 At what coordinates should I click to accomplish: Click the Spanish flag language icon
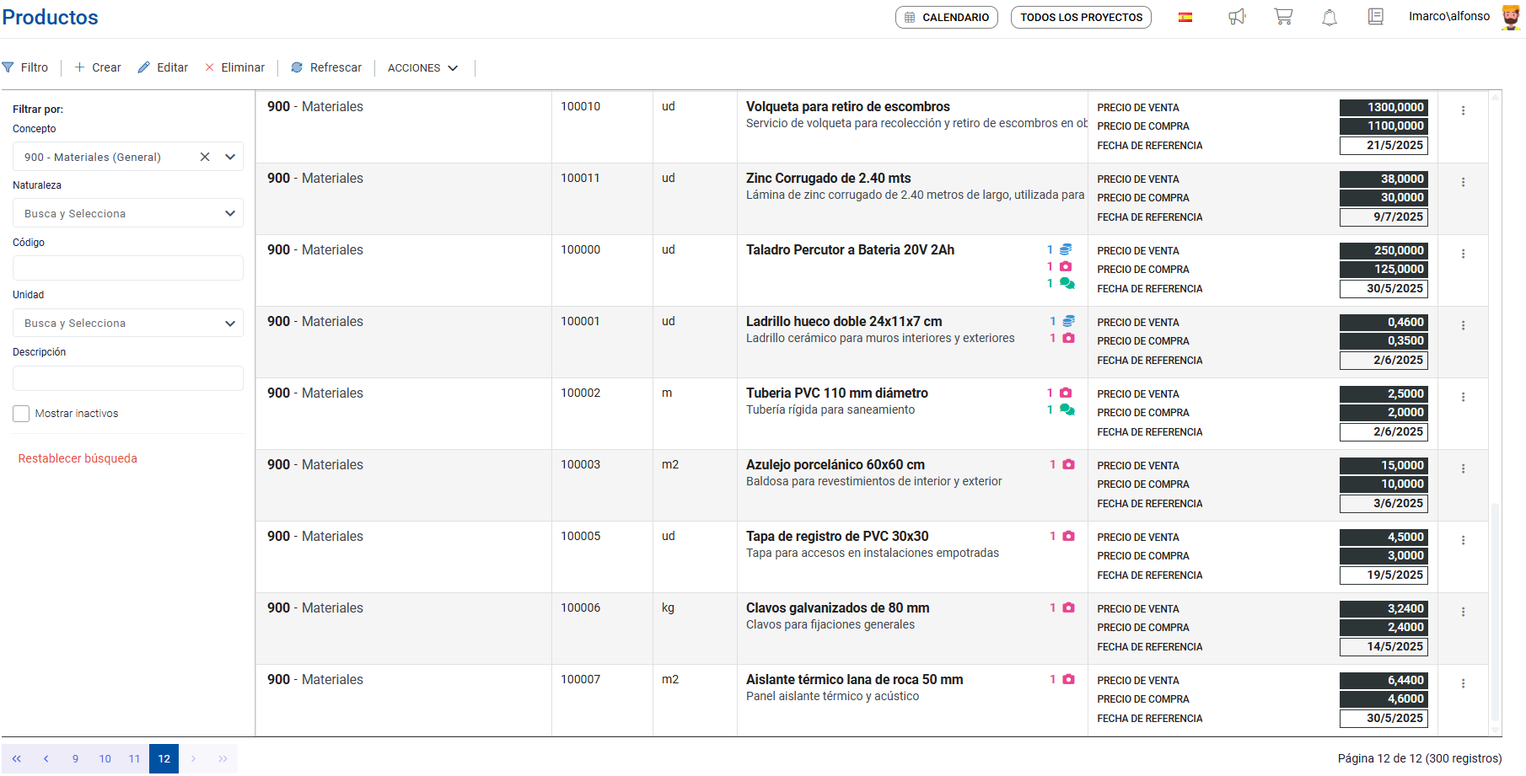(1185, 17)
